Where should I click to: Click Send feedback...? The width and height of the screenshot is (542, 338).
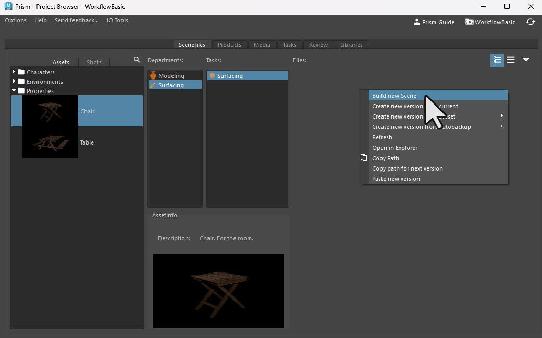76,20
